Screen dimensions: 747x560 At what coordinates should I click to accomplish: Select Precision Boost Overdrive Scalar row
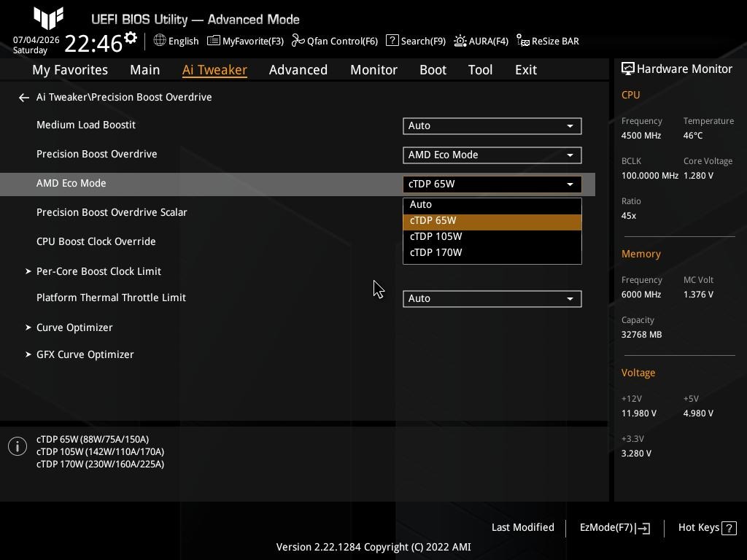[112, 212]
